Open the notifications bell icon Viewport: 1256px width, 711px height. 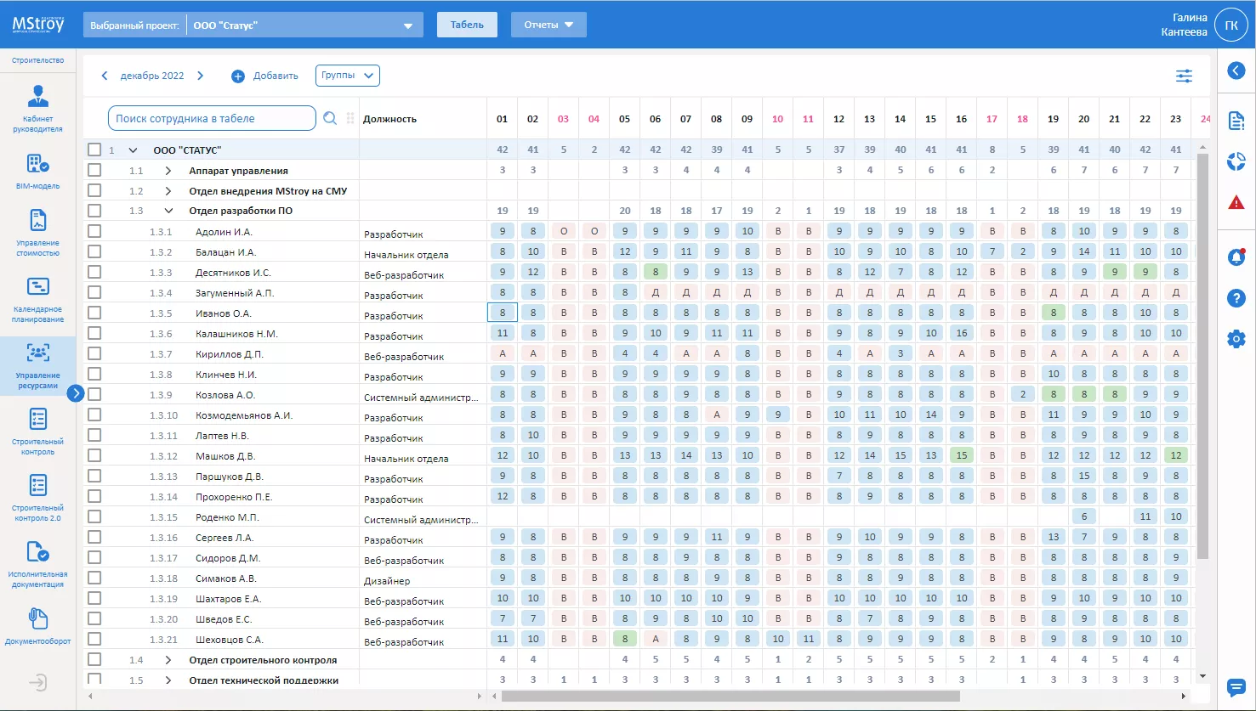click(1236, 257)
